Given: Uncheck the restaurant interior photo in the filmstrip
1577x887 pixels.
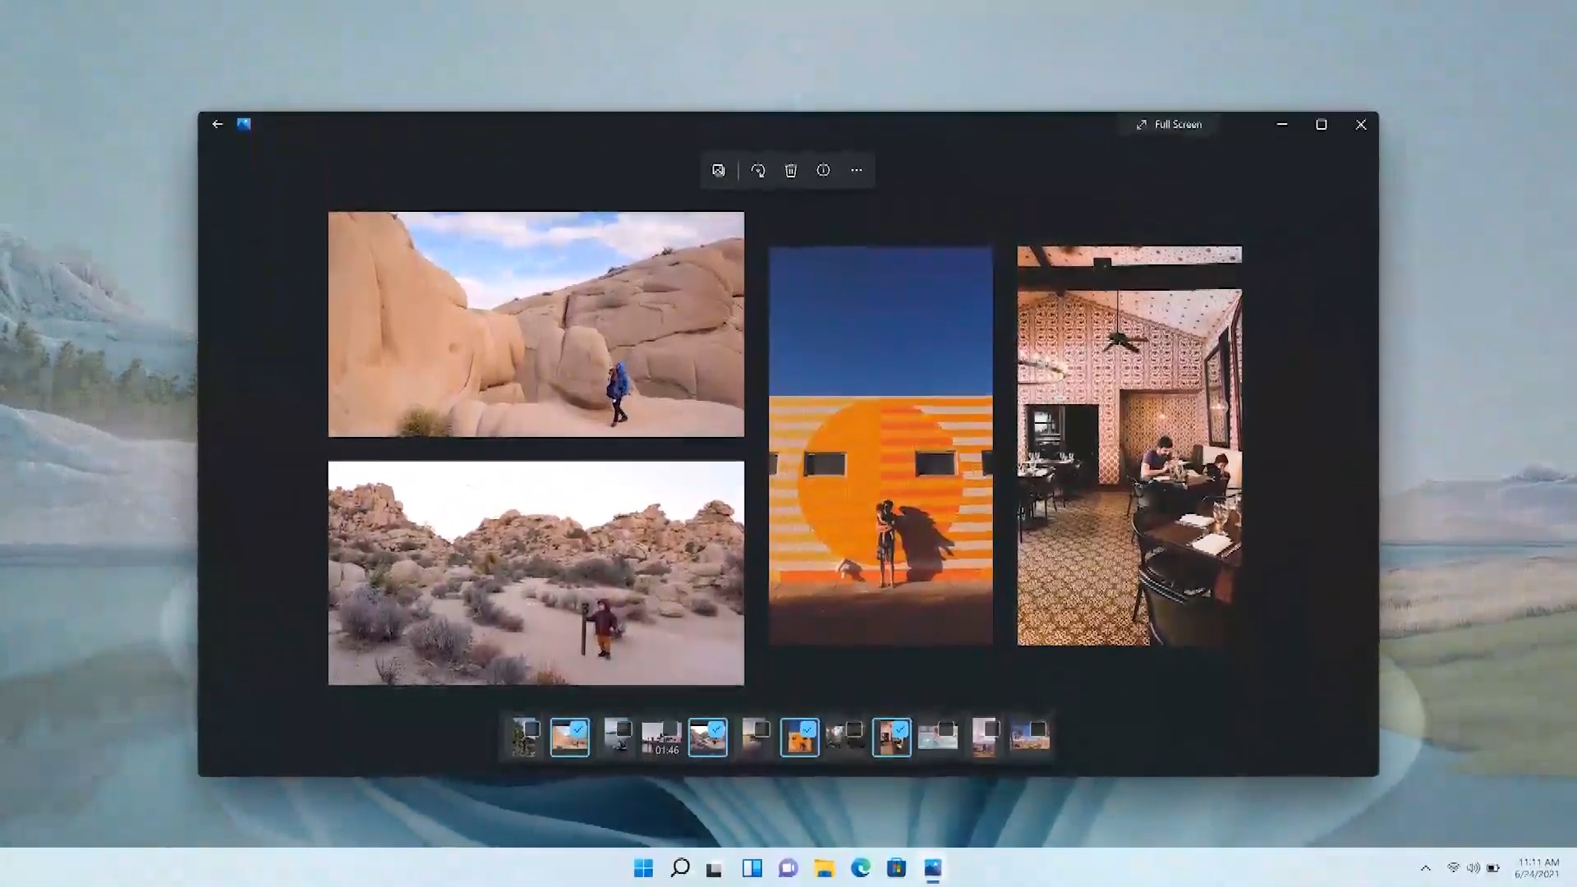Looking at the screenshot, I should 892,737.
